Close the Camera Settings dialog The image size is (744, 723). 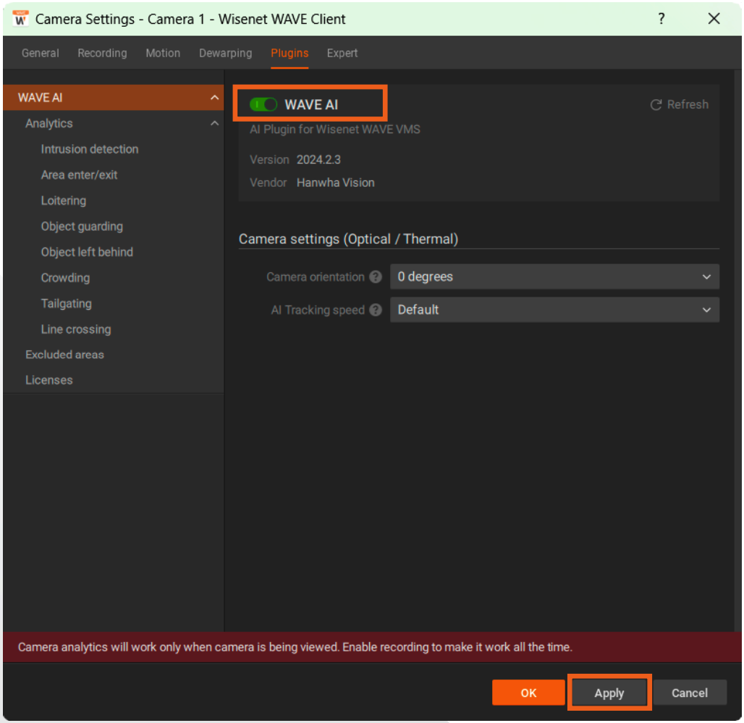[714, 19]
